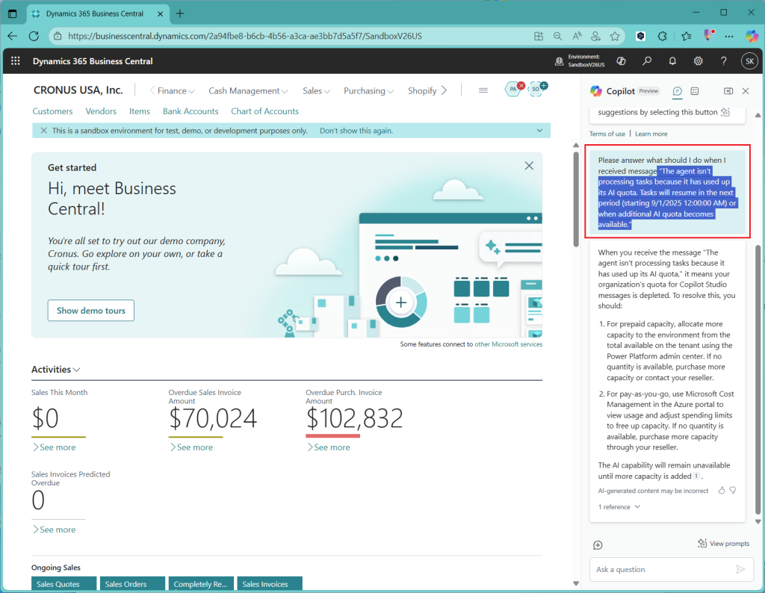Viewport: 765px width, 593px height.
Task: Click the SO hexagon badge with plus
Action: point(537,89)
